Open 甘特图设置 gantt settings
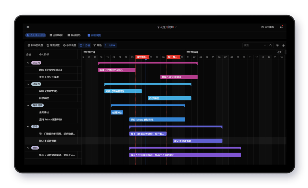This screenshot has width=308, height=188. [35, 45]
